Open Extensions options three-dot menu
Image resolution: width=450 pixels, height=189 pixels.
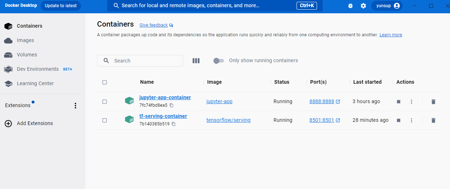75,106
